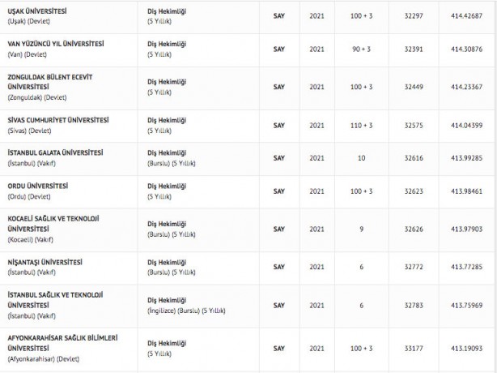Click Diş Hekimliği in İstanbul Galata row
Image resolution: width=497 pixels, height=373 pixels.
tap(166, 152)
